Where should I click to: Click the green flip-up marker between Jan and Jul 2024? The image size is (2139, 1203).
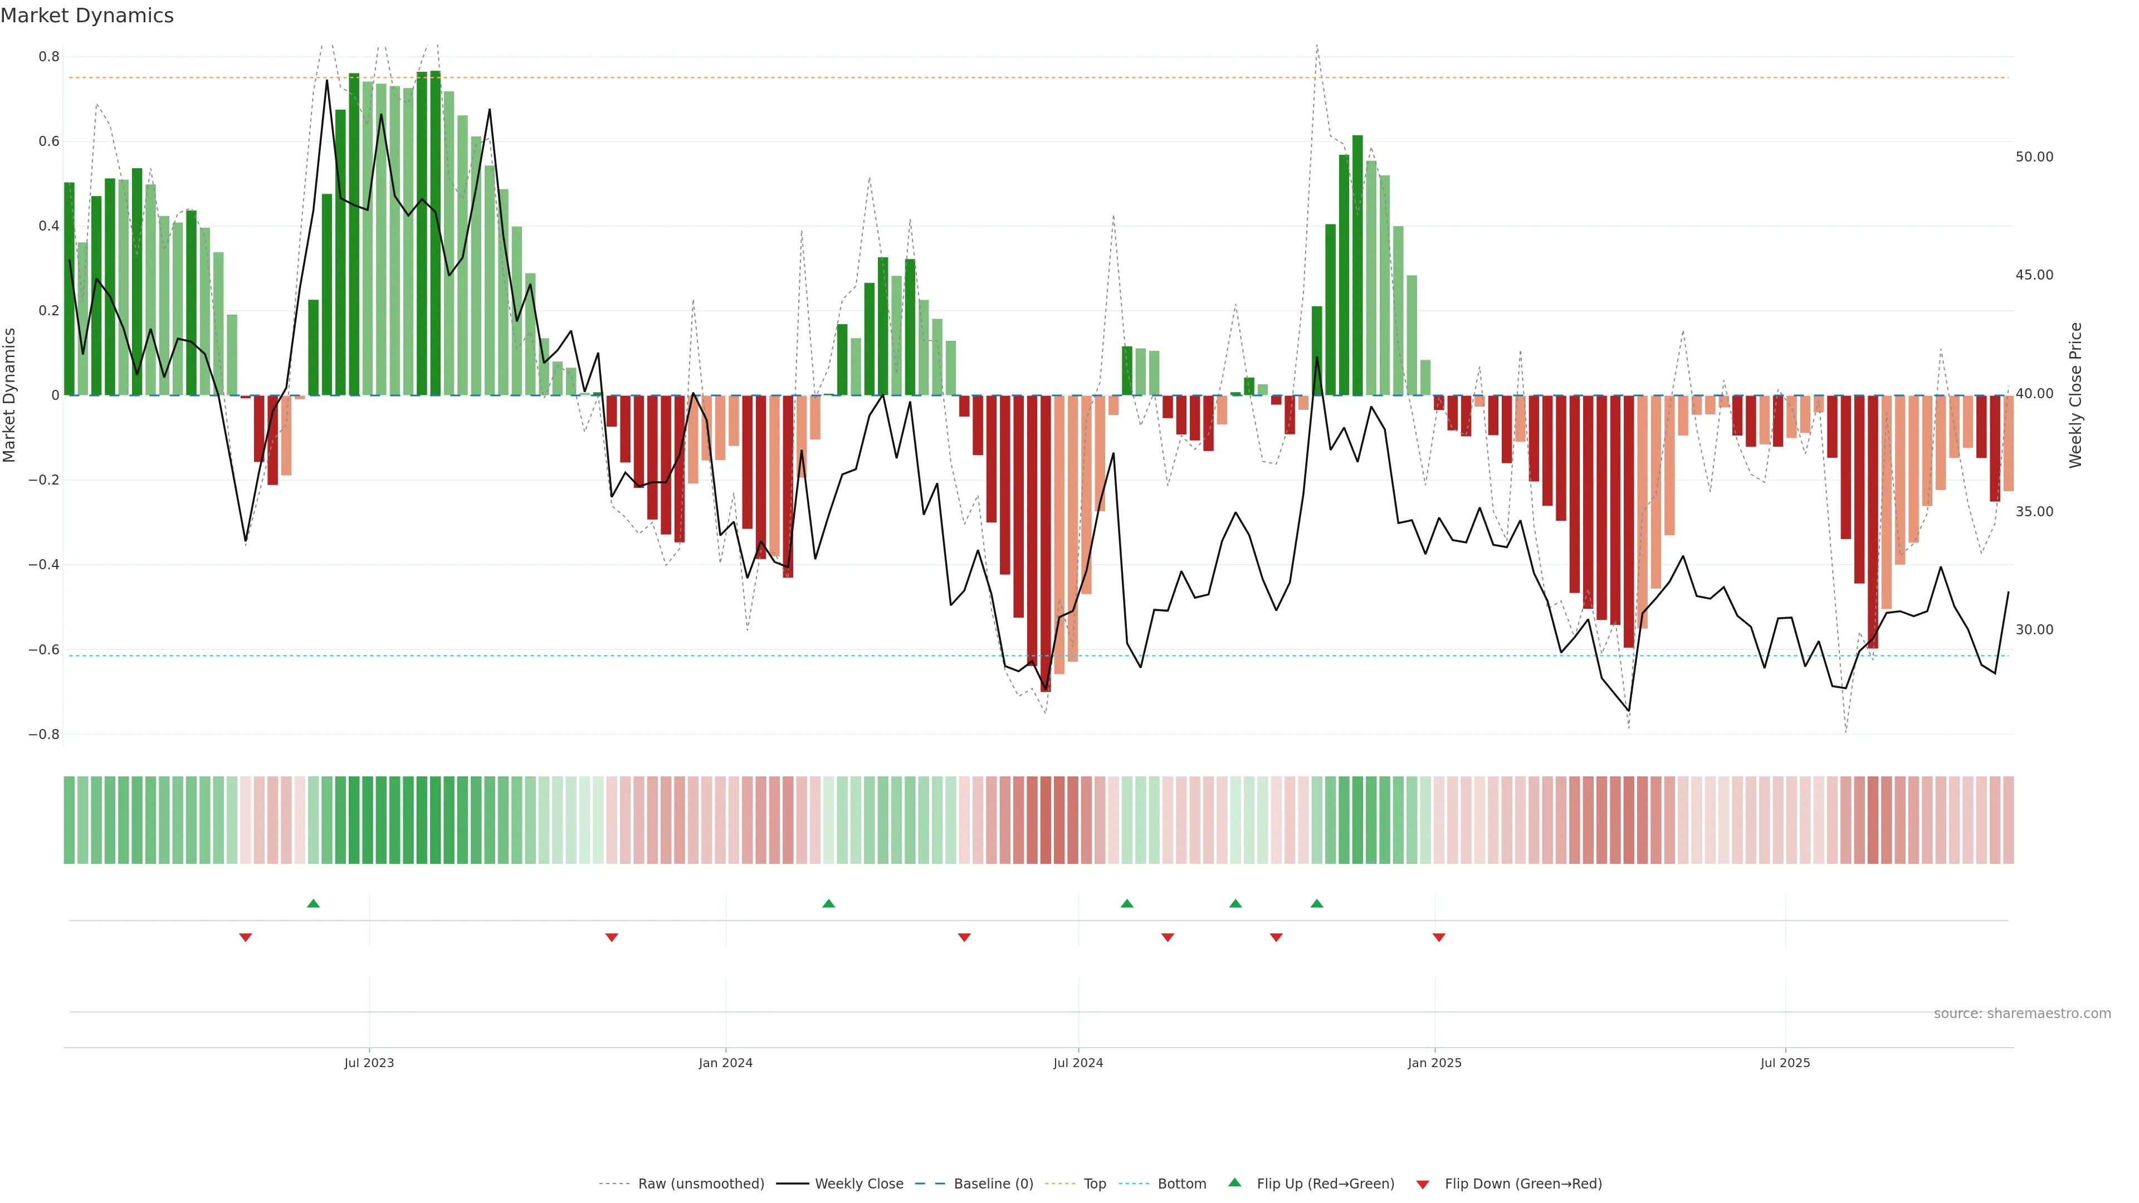[829, 903]
